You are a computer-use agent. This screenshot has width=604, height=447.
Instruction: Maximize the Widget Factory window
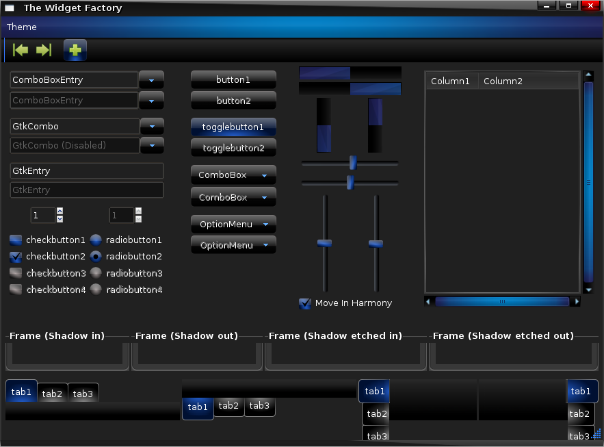pyautogui.click(x=568, y=5)
